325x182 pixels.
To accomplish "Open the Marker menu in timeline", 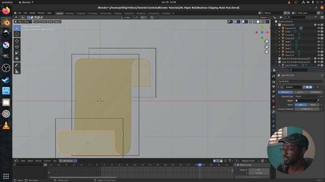I will (39, 161).
